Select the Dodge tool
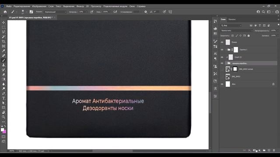 point(3,89)
